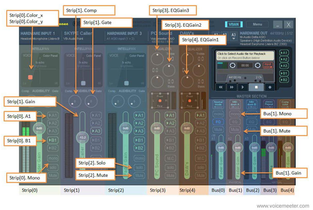The width and height of the screenshot is (313, 210).
Task: Click HARDWARE INPUT 3 fader gain knob
Action: tap(126, 128)
